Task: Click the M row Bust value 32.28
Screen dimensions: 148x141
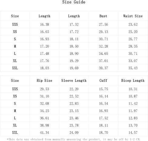Action: 103,46
